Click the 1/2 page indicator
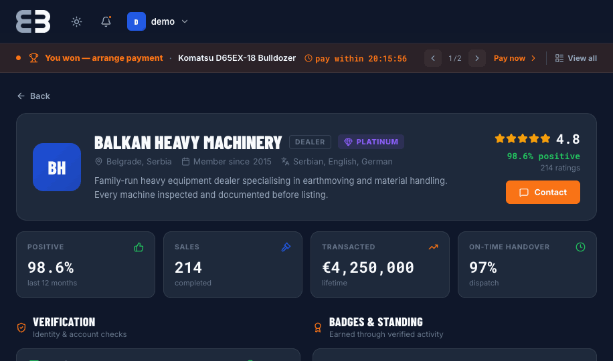 coord(455,58)
